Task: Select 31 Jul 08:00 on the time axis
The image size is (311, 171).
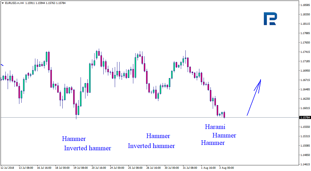Action: pos(190,168)
